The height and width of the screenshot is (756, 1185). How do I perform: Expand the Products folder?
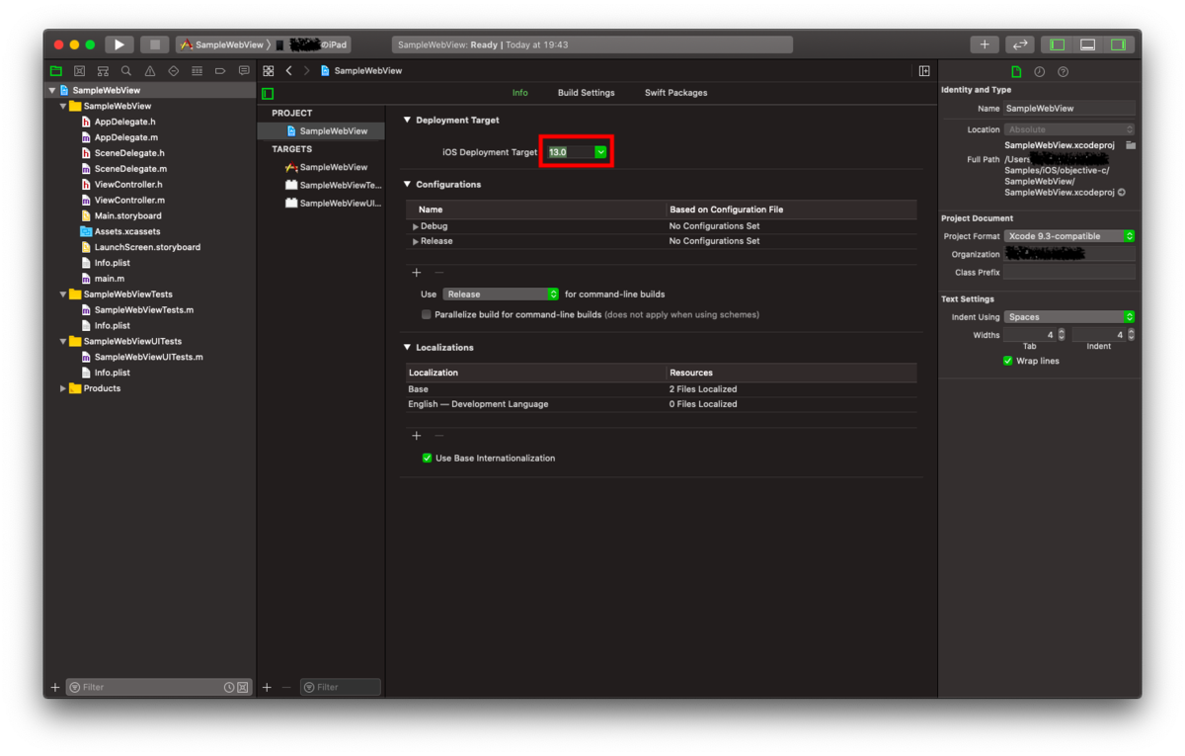click(x=63, y=388)
